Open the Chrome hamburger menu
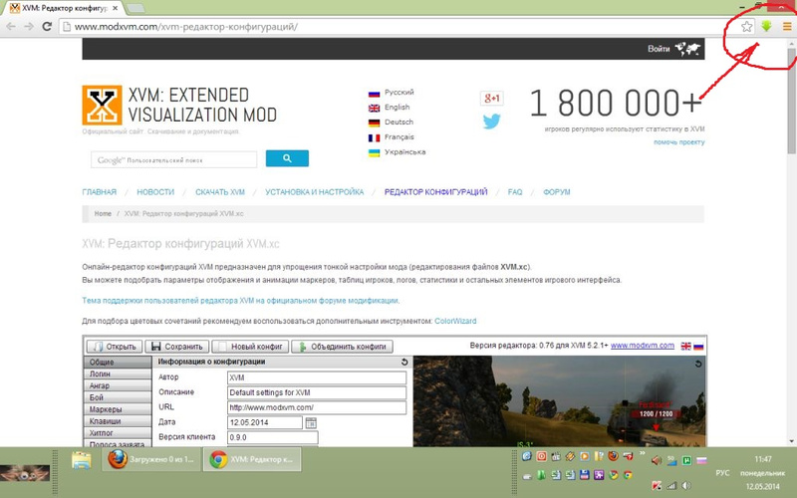This screenshot has height=498, width=797. pyautogui.click(x=786, y=26)
